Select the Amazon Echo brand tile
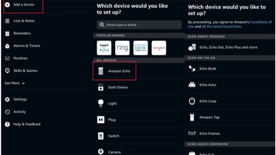 coord(104,48)
